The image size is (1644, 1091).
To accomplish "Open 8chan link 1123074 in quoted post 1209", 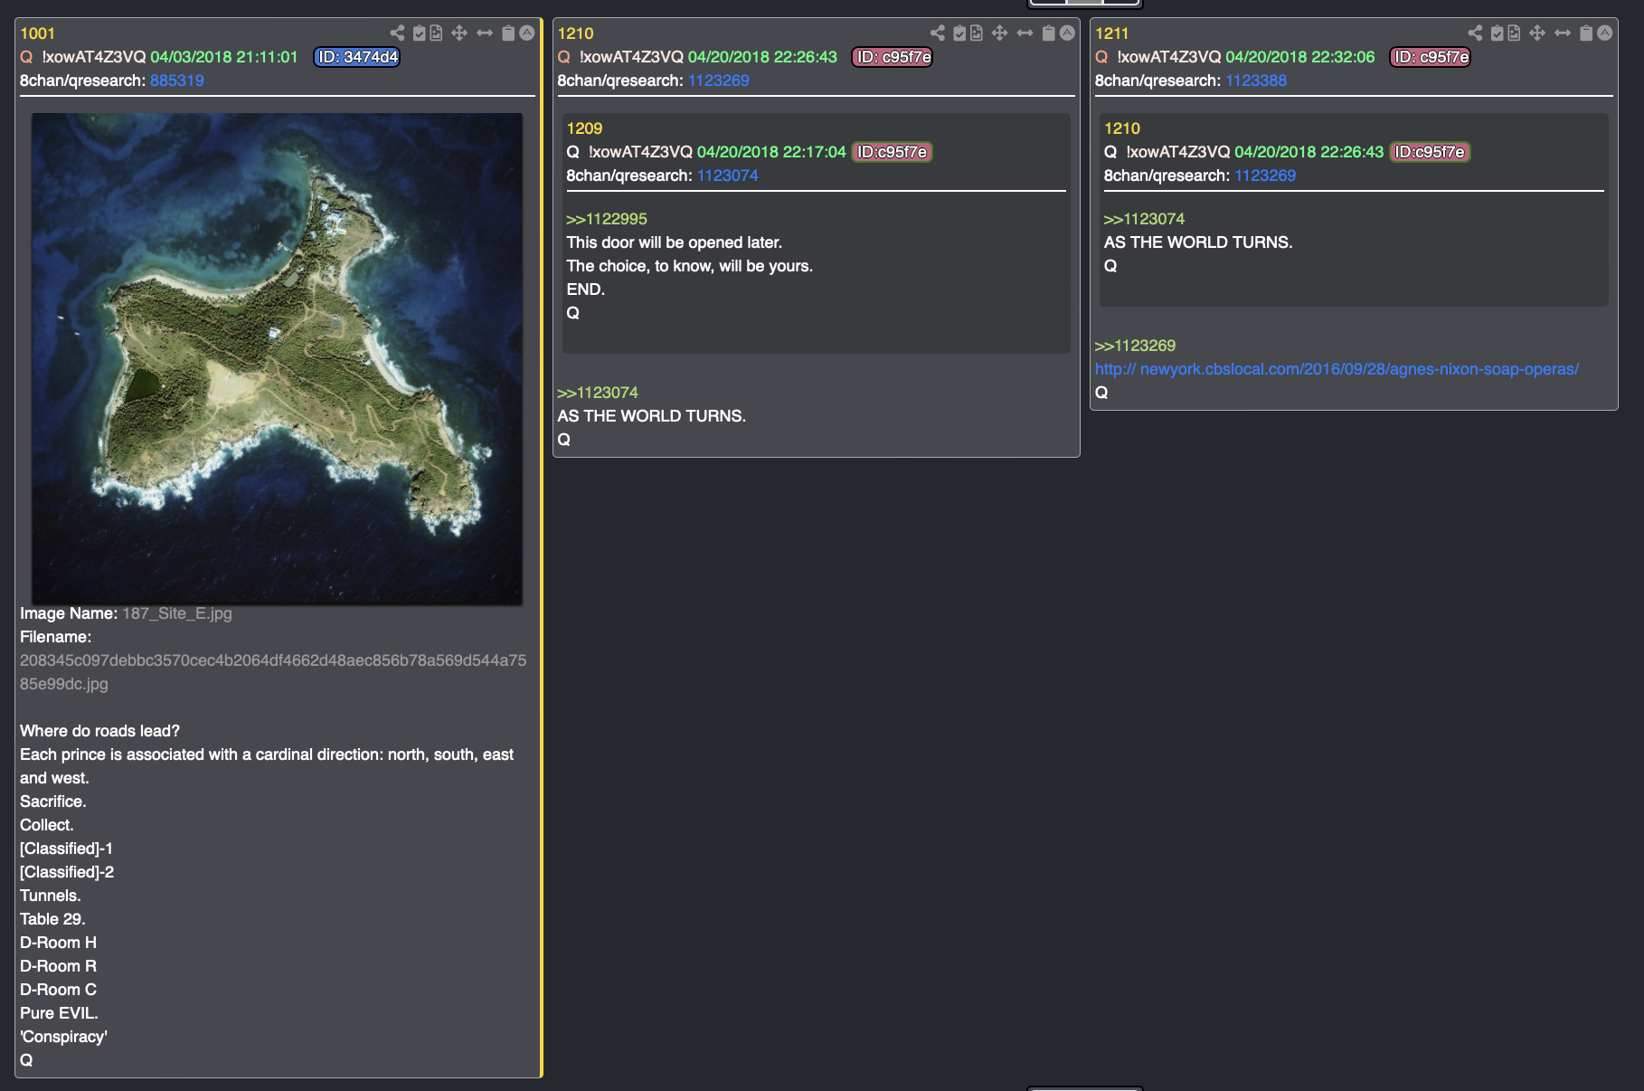I will pyautogui.click(x=728, y=176).
